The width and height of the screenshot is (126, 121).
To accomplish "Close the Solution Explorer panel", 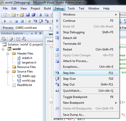I will pos(40,33).
